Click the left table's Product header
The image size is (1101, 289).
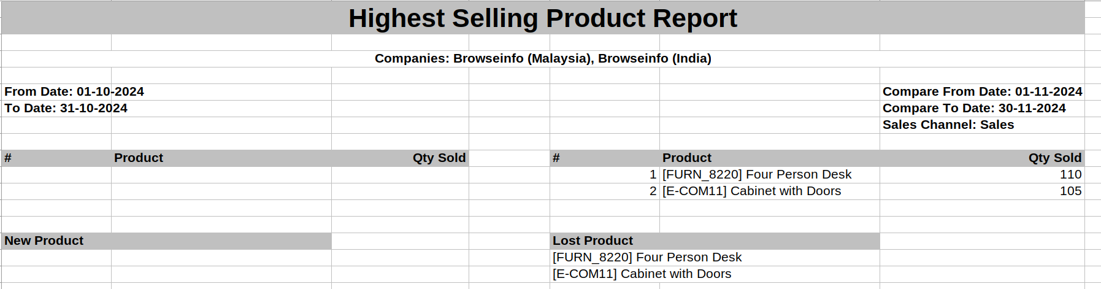click(139, 158)
